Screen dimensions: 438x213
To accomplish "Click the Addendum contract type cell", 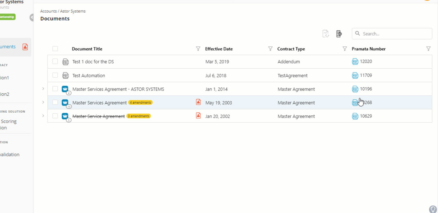I will click(289, 62).
